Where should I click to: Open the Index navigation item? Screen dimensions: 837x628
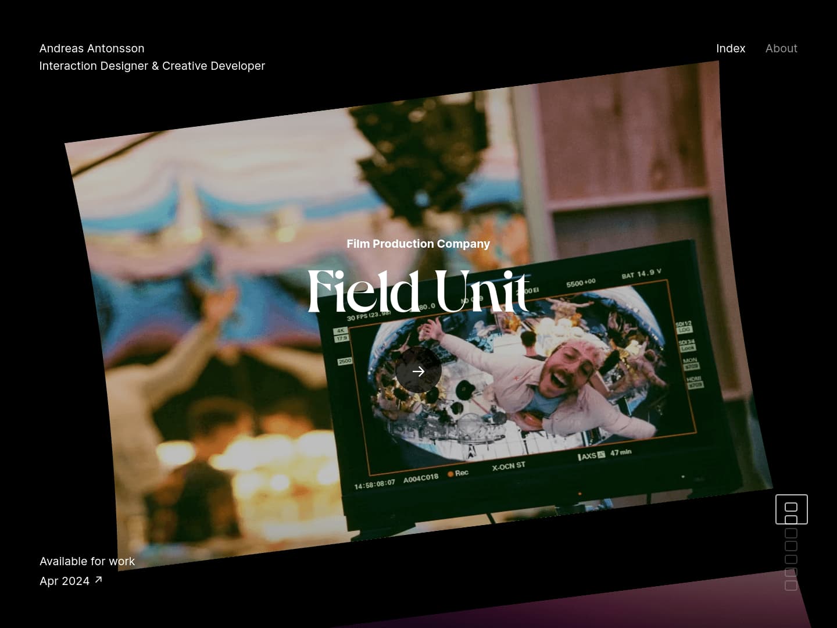point(731,48)
